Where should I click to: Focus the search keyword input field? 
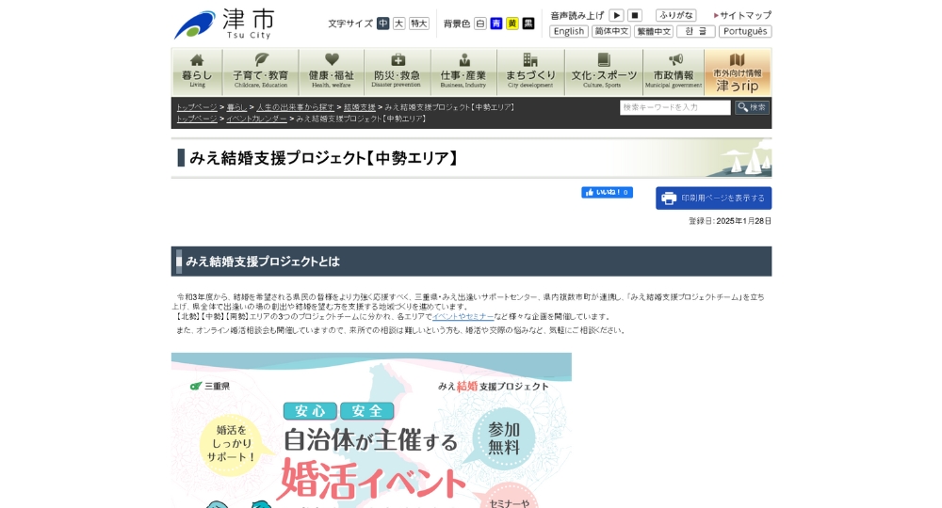click(x=675, y=107)
